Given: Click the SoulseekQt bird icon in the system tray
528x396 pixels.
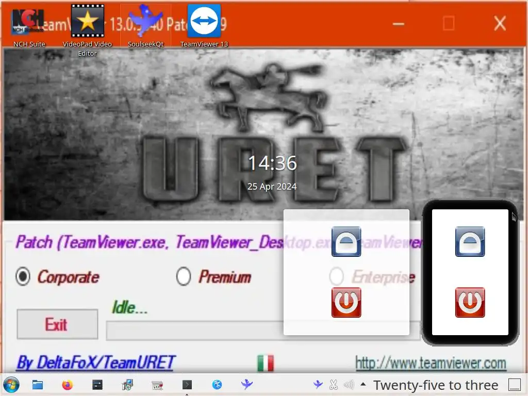Looking at the screenshot, I should point(318,384).
